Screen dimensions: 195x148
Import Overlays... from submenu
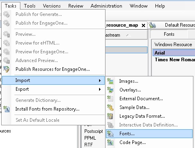click(149, 90)
